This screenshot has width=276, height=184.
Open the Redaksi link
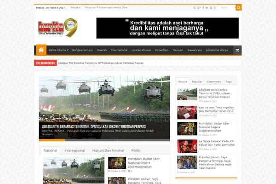75,7
